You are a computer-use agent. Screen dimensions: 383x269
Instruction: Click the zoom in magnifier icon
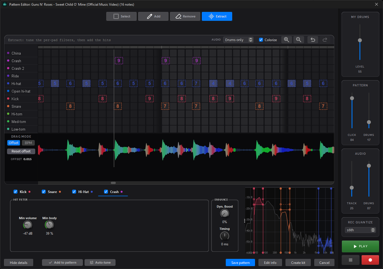coord(286,40)
